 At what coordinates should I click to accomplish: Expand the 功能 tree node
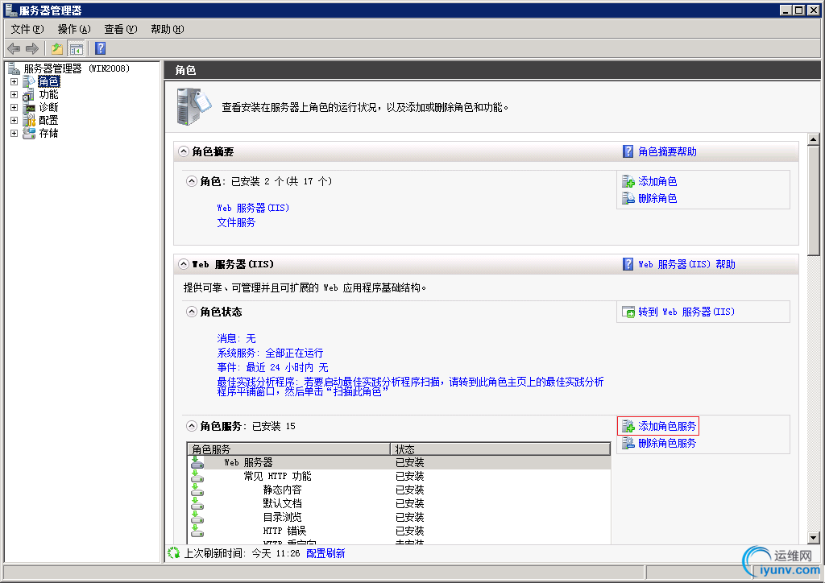(x=15, y=95)
